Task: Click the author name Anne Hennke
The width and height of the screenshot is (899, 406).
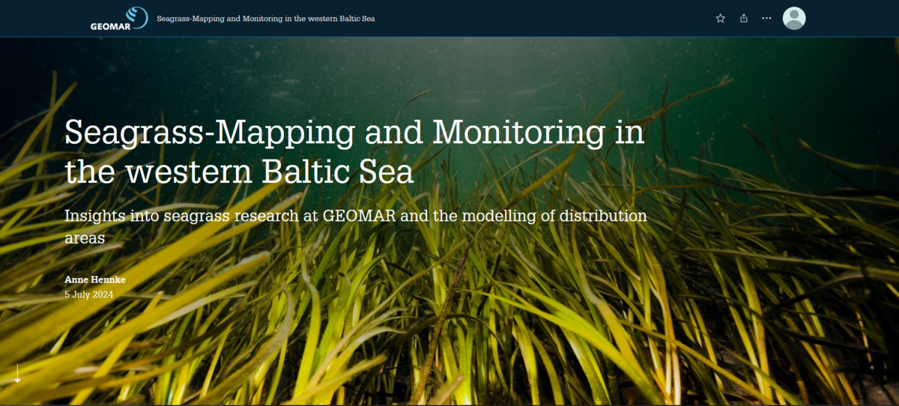Action: click(95, 279)
